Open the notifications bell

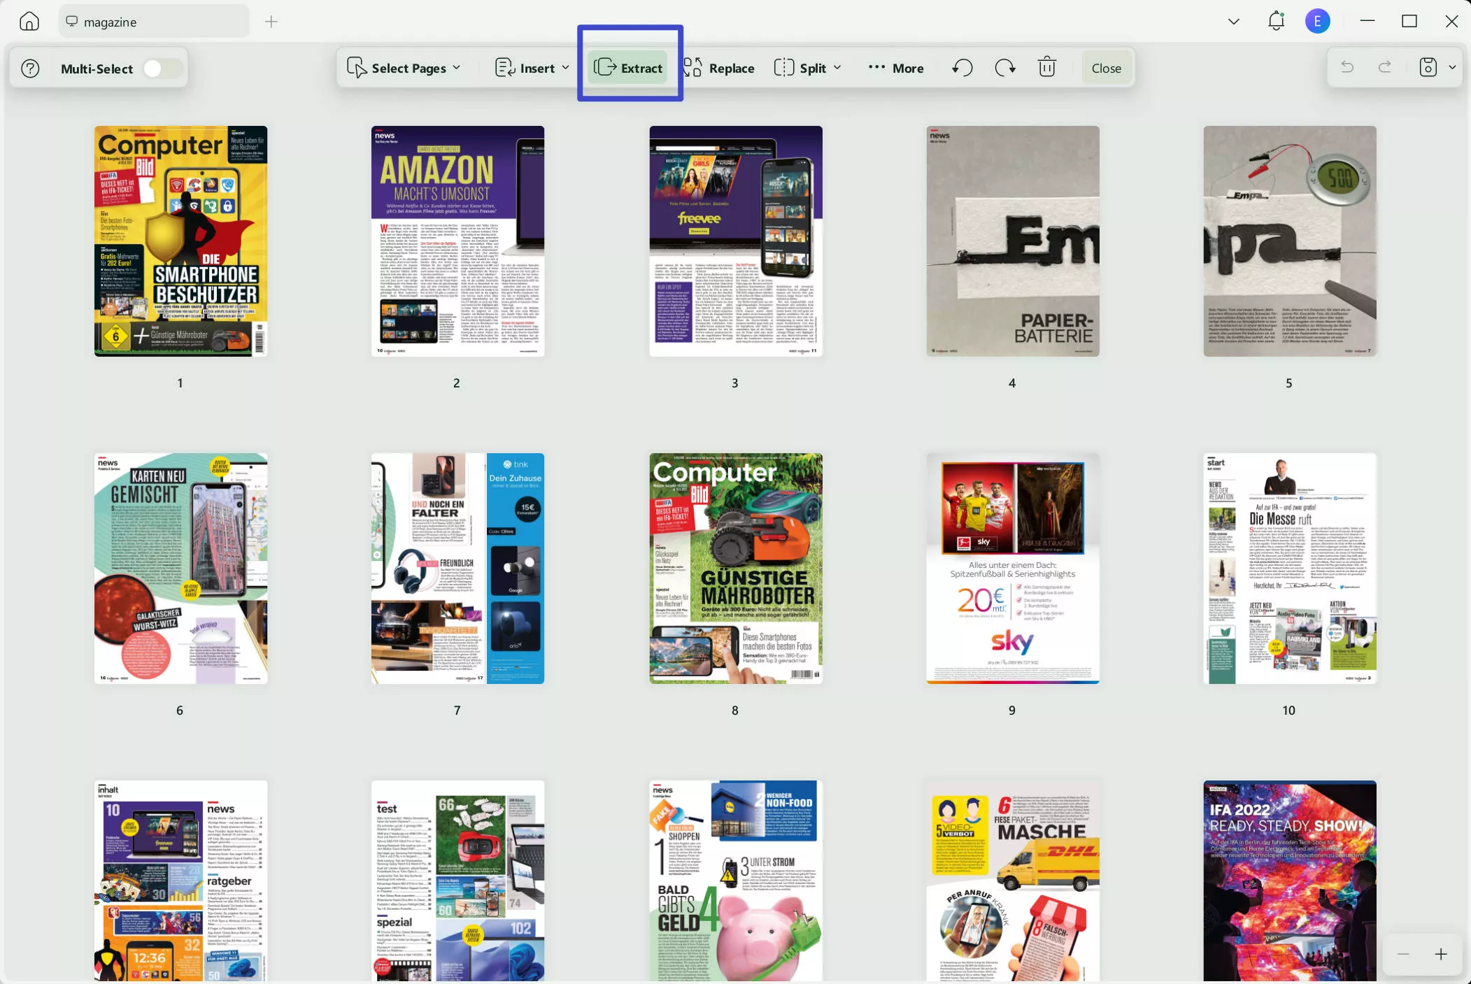(1276, 21)
